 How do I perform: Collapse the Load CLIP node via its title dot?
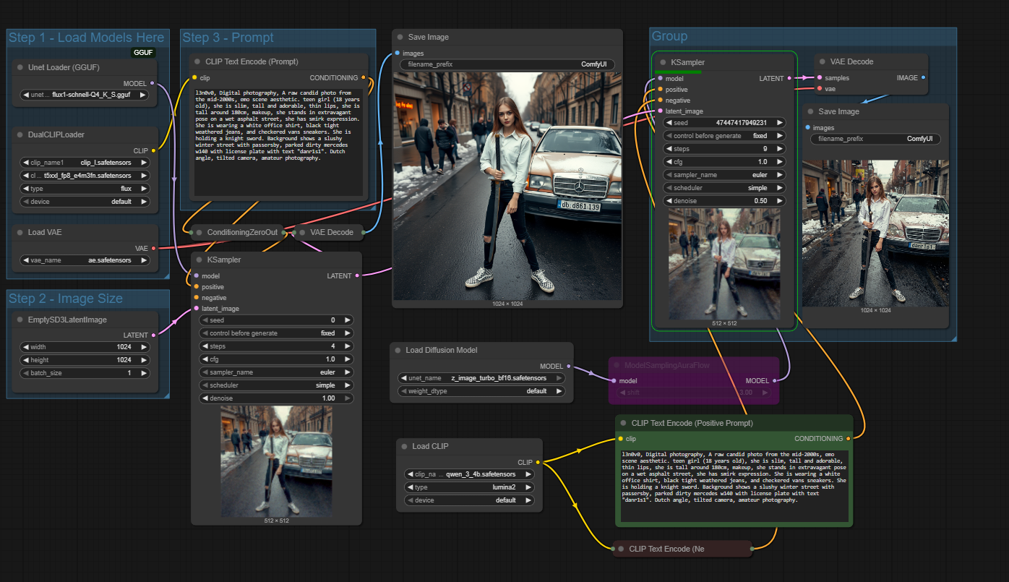(x=404, y=446)
